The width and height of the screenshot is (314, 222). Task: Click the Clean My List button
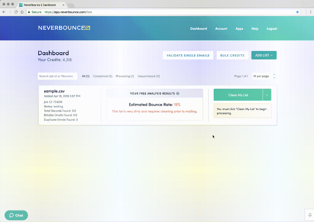coord(238,95)
